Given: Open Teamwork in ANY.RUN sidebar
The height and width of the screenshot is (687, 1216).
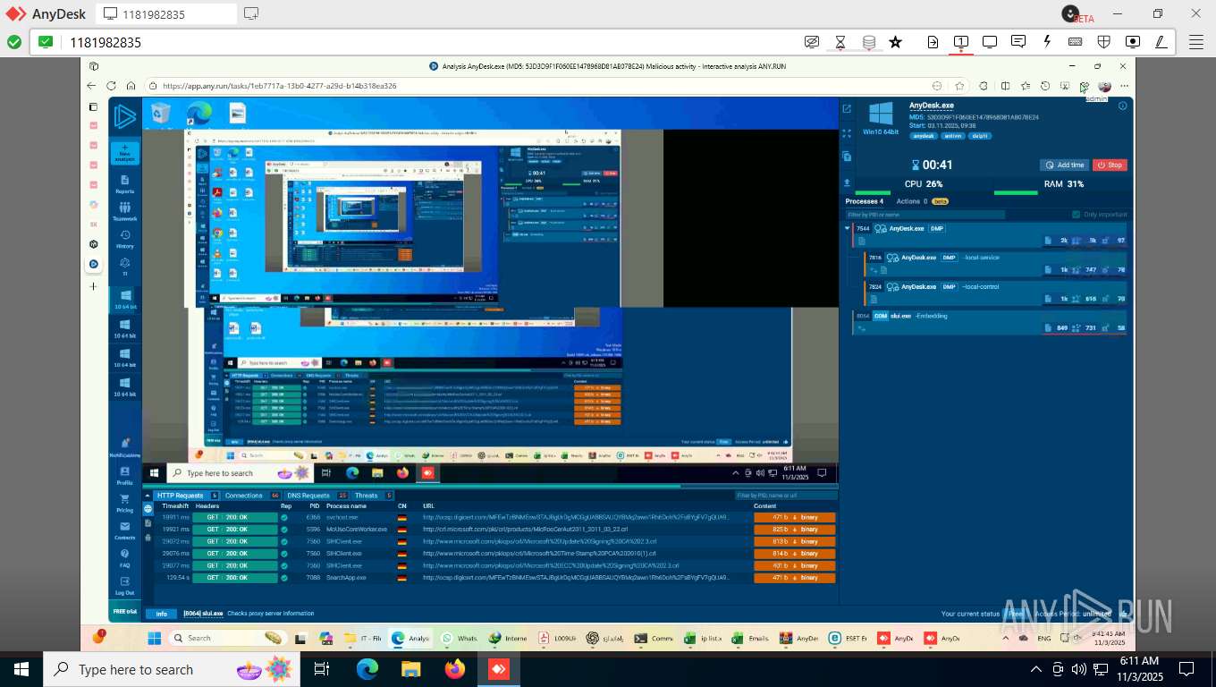Looking at the screenshot, I should click(x=125, y=211).
